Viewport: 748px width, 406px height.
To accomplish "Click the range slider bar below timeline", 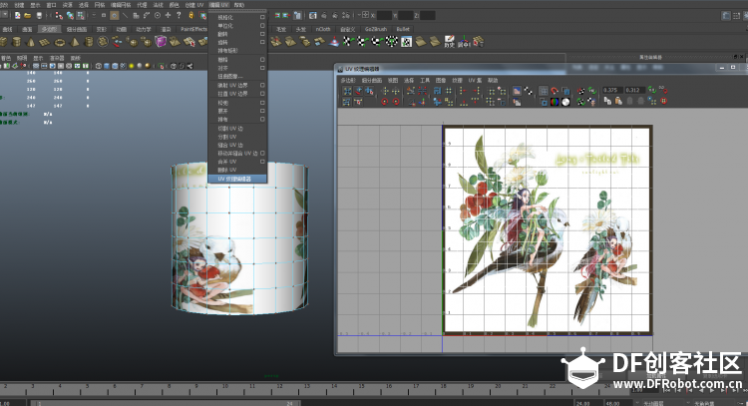I will [165, 403].
